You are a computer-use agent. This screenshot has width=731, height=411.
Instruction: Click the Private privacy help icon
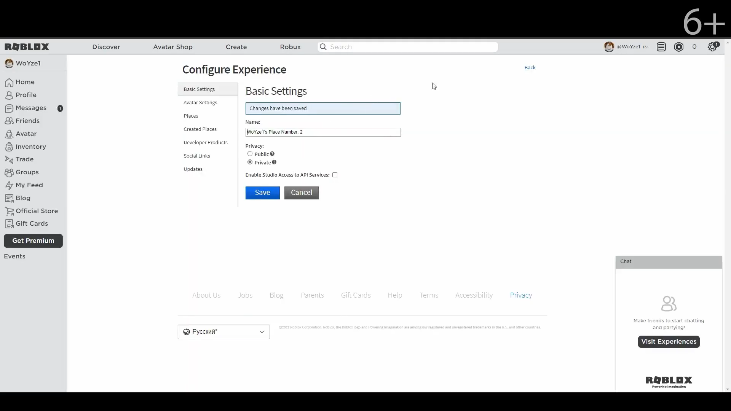274,162
